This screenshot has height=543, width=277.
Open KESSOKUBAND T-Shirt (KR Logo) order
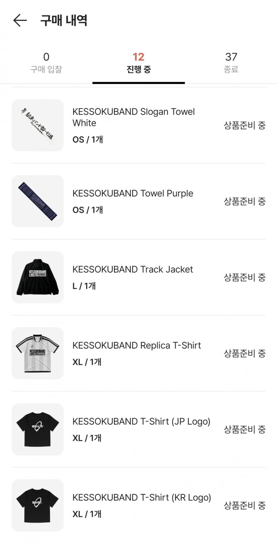141,497
